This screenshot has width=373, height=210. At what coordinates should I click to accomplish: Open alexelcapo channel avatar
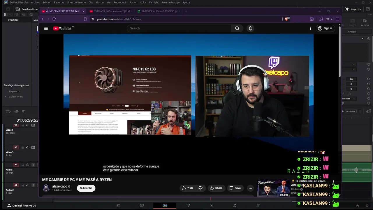46,188
